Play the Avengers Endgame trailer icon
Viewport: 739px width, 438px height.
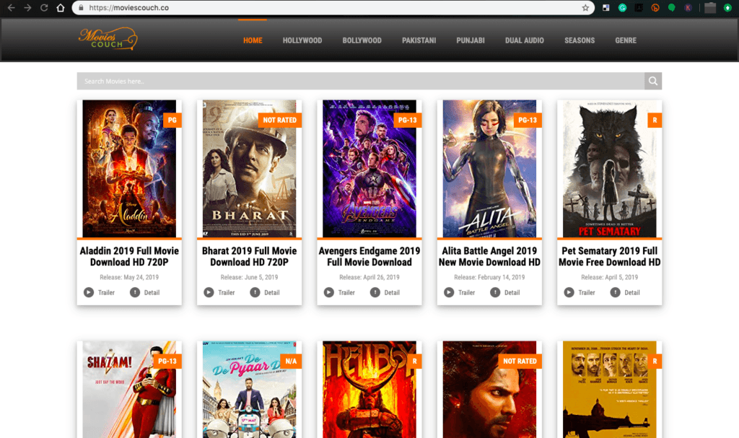[329, 292]
